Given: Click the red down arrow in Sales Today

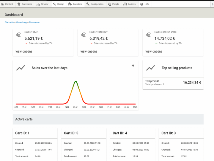Looking at the screenshot, I should [x=26, y=44].
